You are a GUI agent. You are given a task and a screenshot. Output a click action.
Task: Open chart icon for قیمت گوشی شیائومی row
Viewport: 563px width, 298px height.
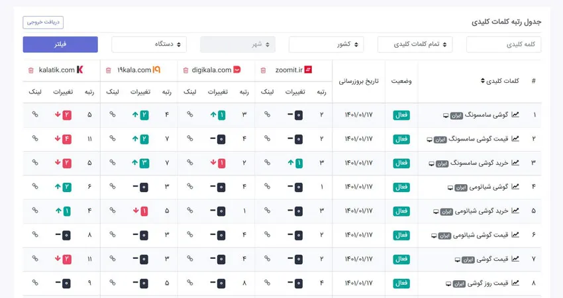515,235
